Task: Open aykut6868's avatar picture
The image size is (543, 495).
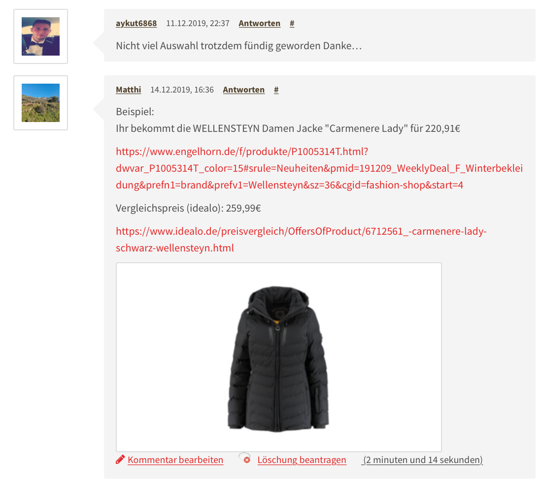Action: coord(40,36)
